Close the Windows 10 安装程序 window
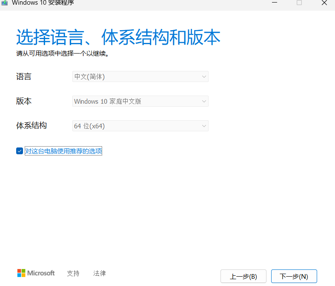This screenshot has height=286, width=335. coord(324,3)
